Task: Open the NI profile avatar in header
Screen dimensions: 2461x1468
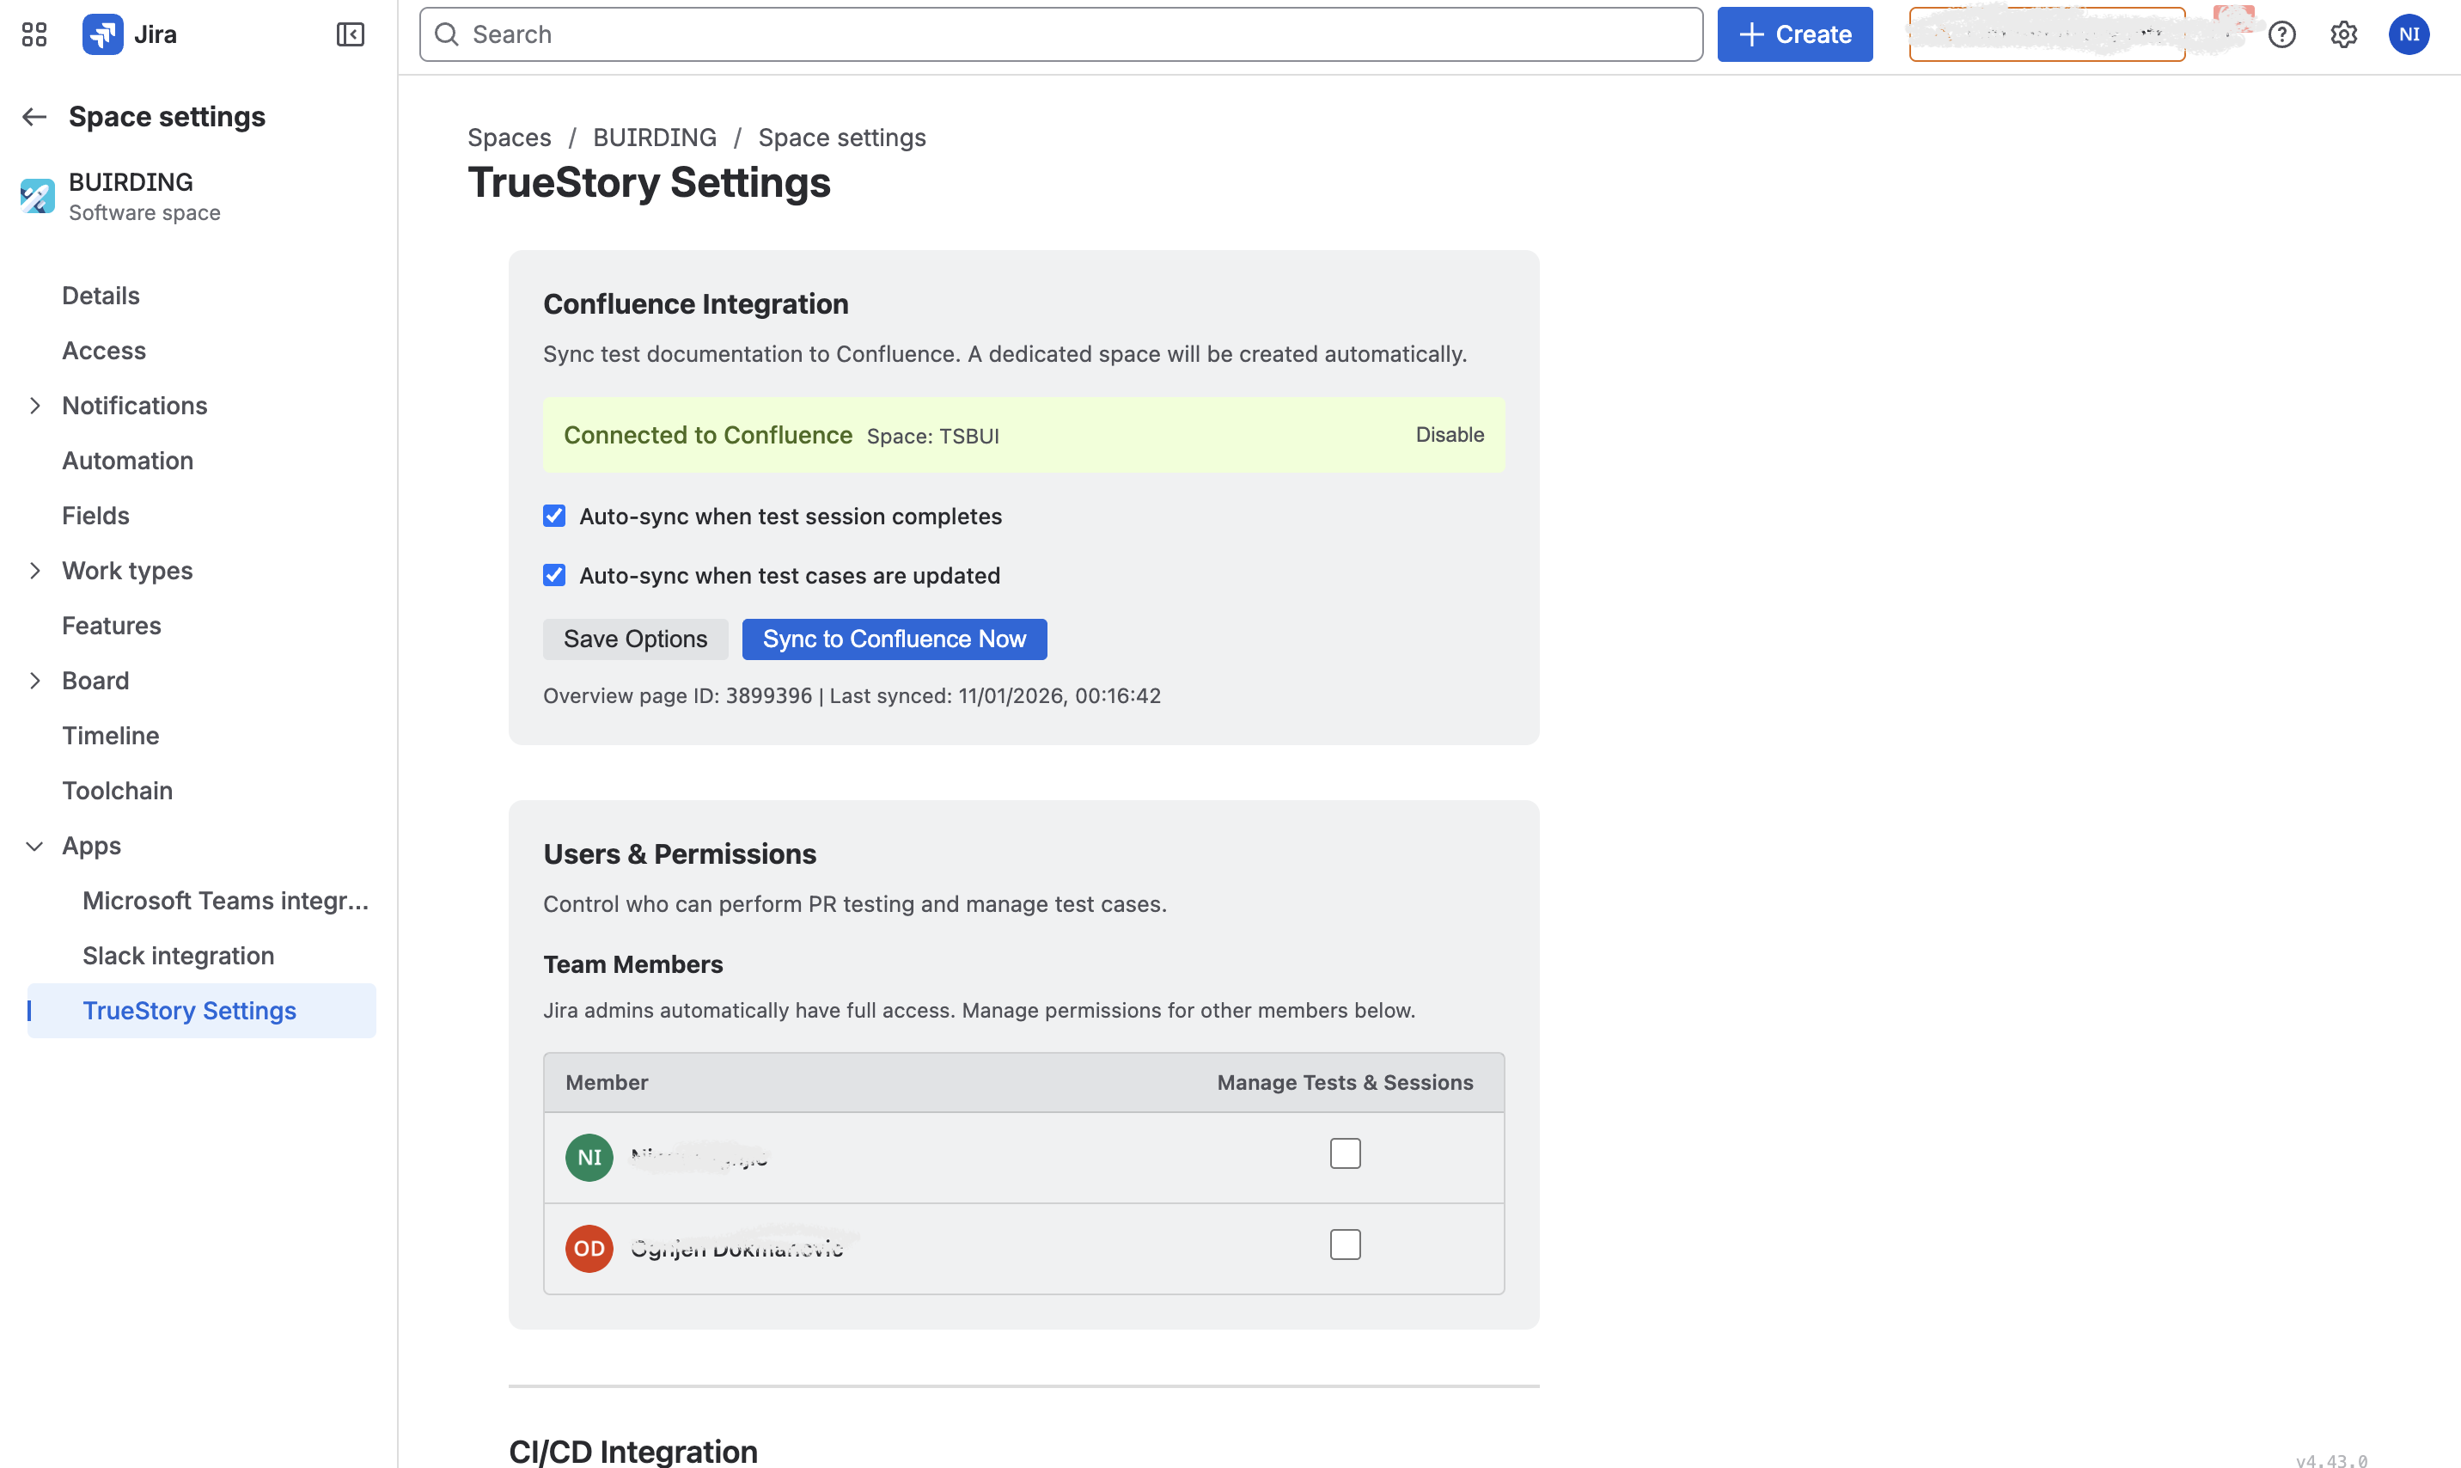Action: pyautogui.click(x=2409, y=34)
